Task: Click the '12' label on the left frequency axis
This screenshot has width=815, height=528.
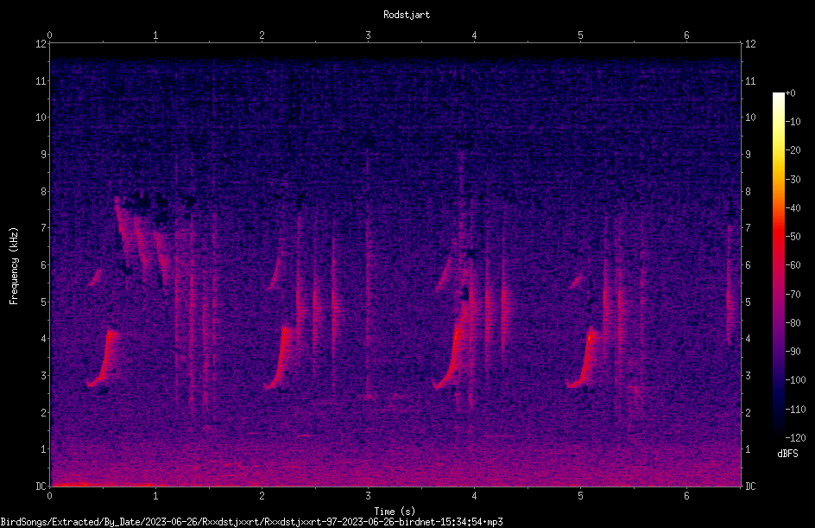Action: pyautogui.click(x=41, y=44)
